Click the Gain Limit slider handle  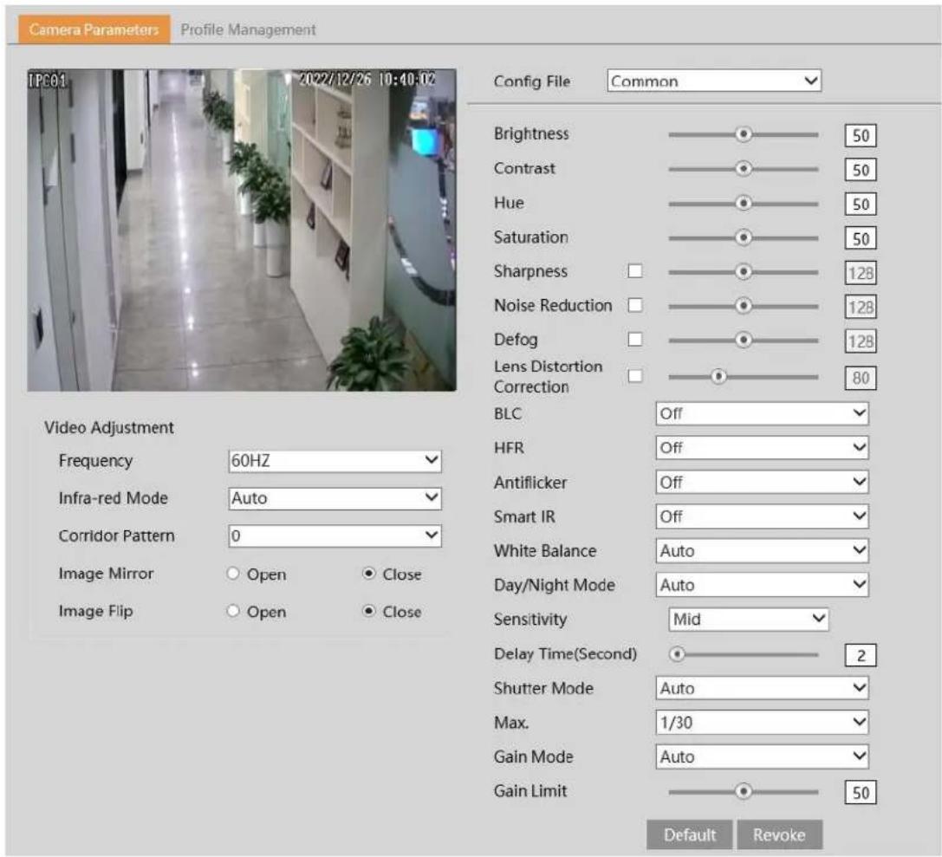(x=744, y=791)
